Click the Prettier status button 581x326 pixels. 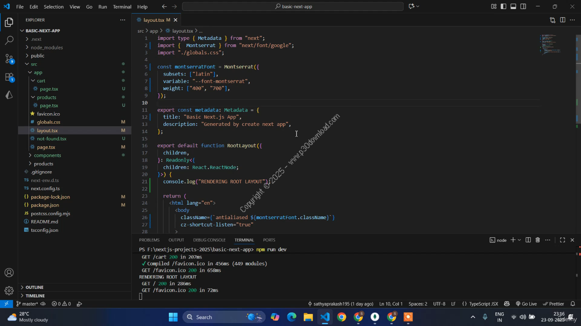[553, 304]
